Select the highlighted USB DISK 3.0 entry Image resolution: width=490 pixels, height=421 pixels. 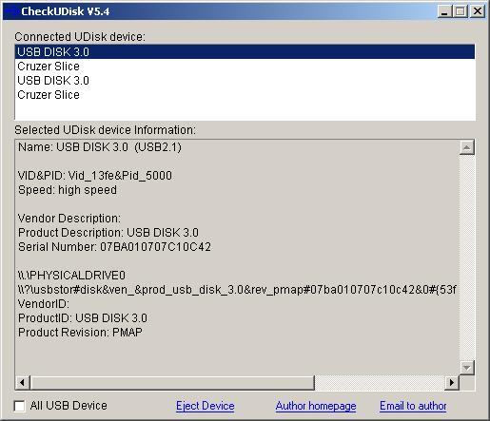click(245, 52)
